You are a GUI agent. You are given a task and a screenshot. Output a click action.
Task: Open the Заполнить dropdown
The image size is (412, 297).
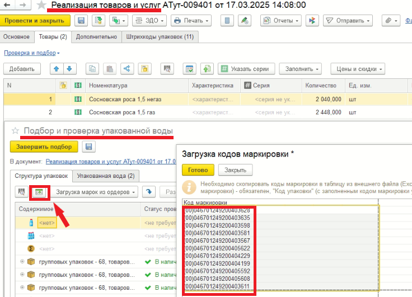coord(302,69)
